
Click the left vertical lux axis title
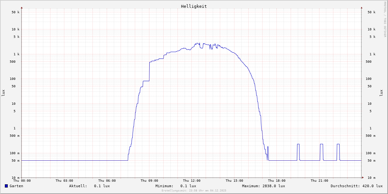[3, 93]
